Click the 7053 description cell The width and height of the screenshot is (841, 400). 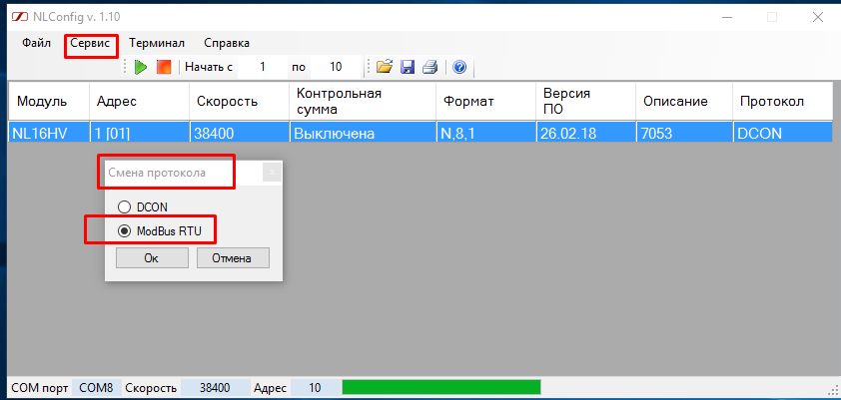[684, 133]
